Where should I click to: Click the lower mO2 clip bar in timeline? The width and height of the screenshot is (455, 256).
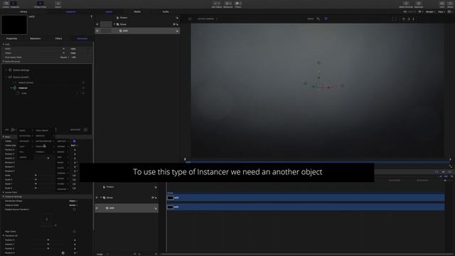[x=306, y=207]
